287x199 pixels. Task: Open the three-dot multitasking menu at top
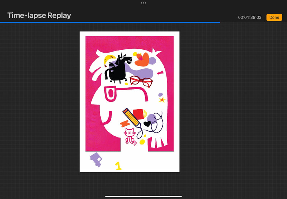click(x=143, y=3)
